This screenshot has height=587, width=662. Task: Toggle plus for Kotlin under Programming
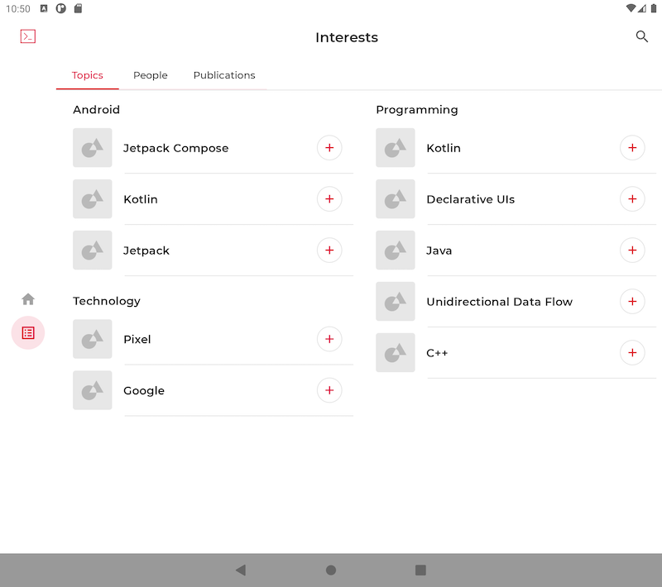(632, 148)
